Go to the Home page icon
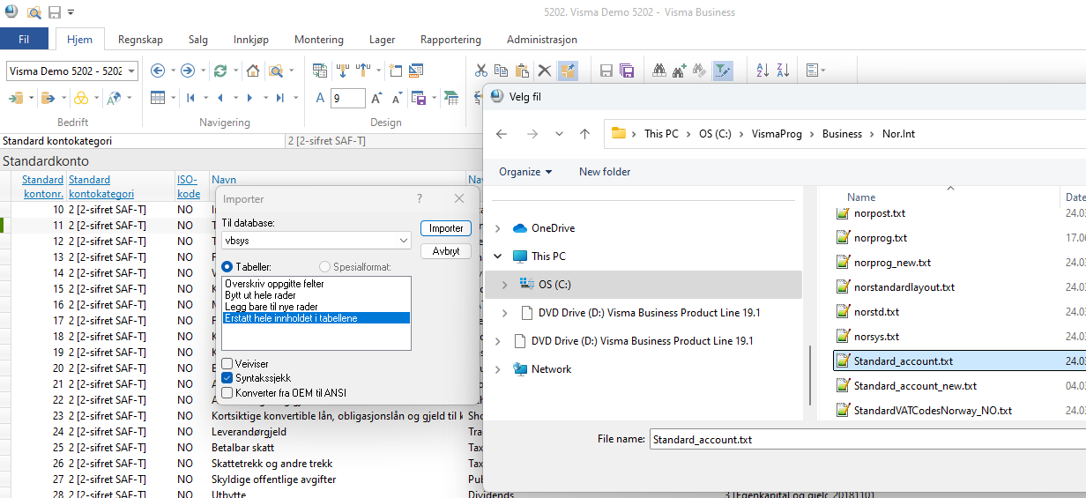The image size is (1086, 498). pyautogui.click(x=253, y=71)
